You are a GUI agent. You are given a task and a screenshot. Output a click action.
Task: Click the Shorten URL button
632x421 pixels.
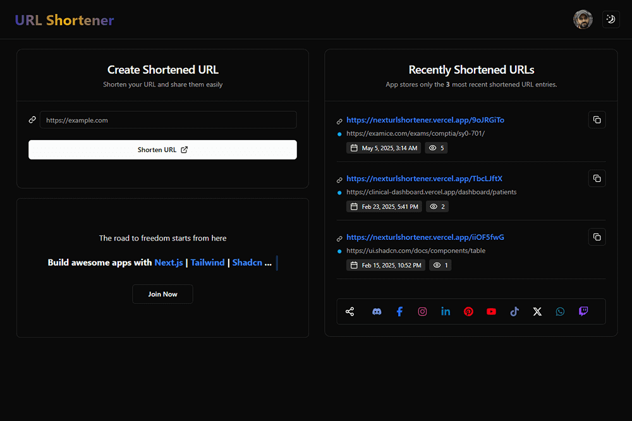162,150
